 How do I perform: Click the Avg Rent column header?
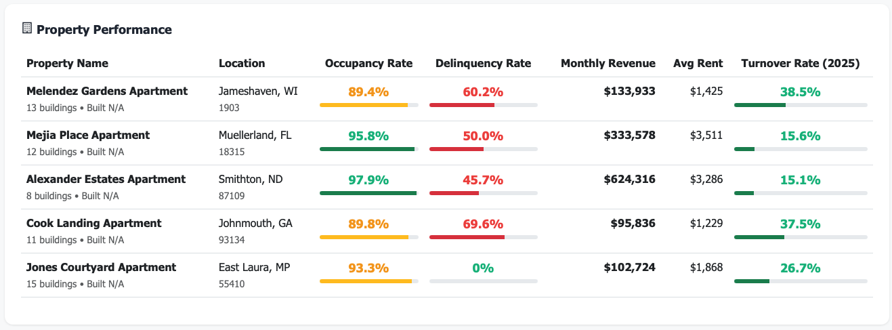point(698,64)
